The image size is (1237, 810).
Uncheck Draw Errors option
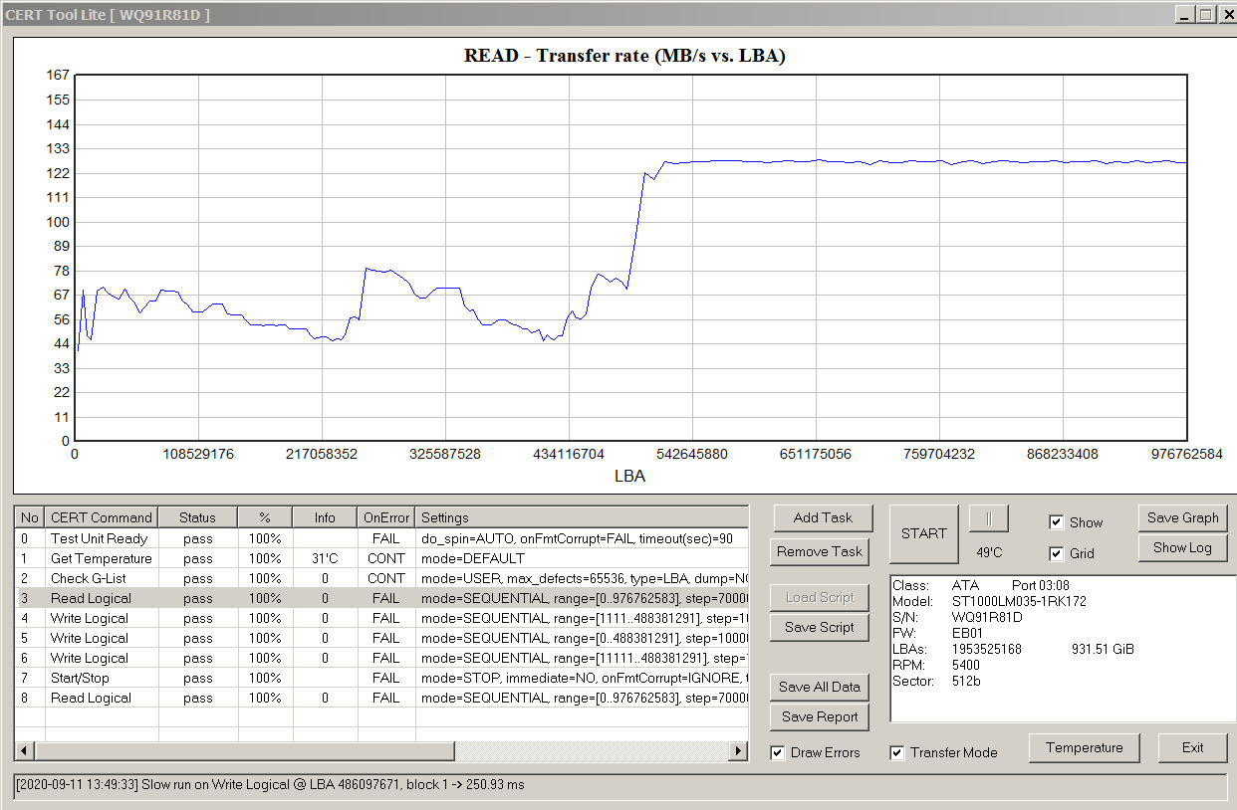pyautogui.click(x=778, y=752)
